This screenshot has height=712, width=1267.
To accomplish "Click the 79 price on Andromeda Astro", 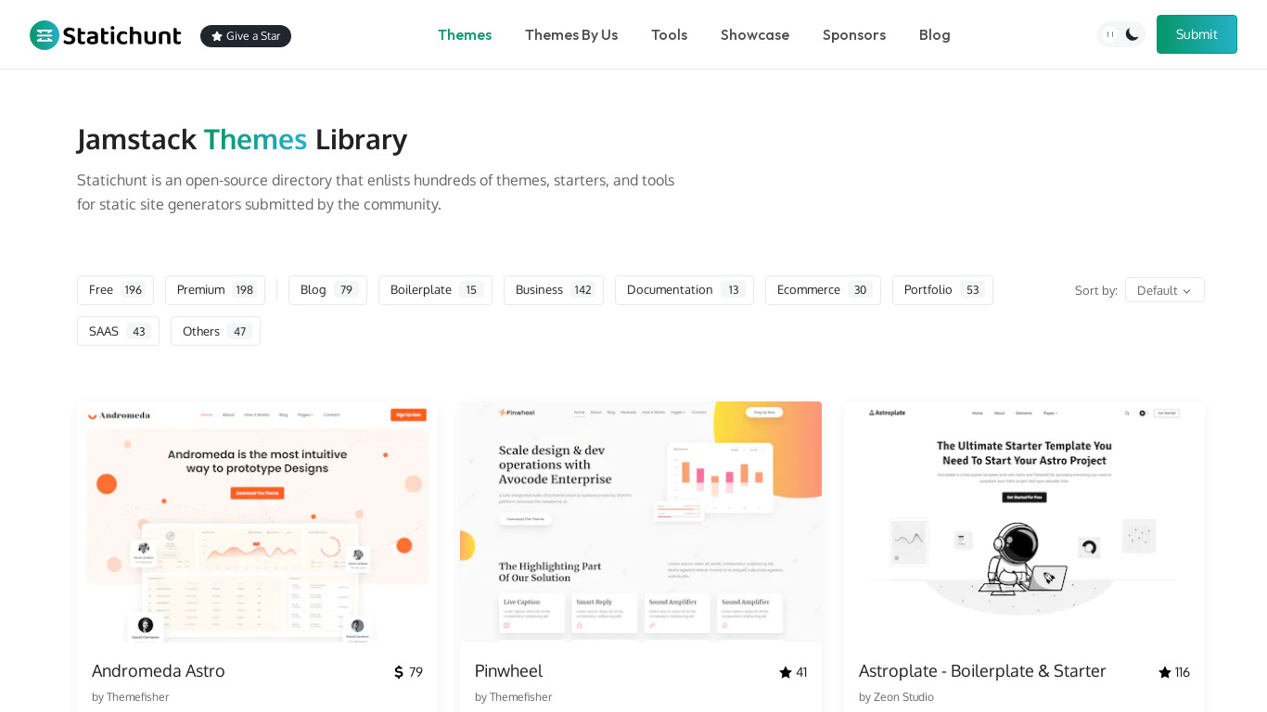I will [416, 672].
